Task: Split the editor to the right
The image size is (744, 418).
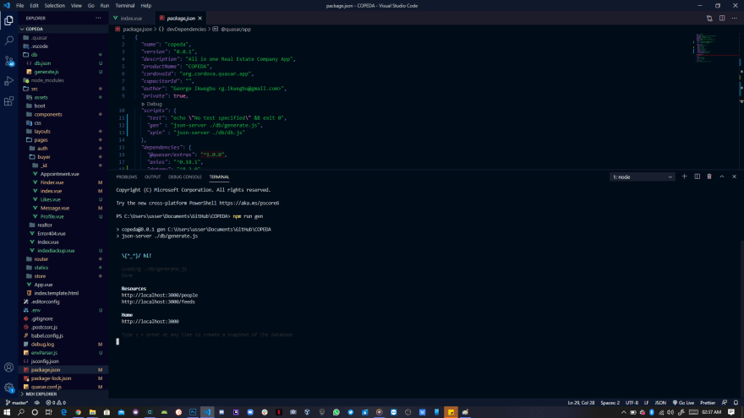Action: (722, 18)
